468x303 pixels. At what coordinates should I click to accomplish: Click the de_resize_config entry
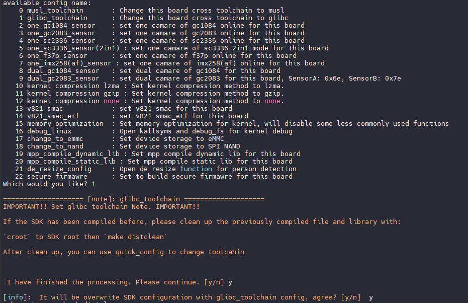(59, 169)
